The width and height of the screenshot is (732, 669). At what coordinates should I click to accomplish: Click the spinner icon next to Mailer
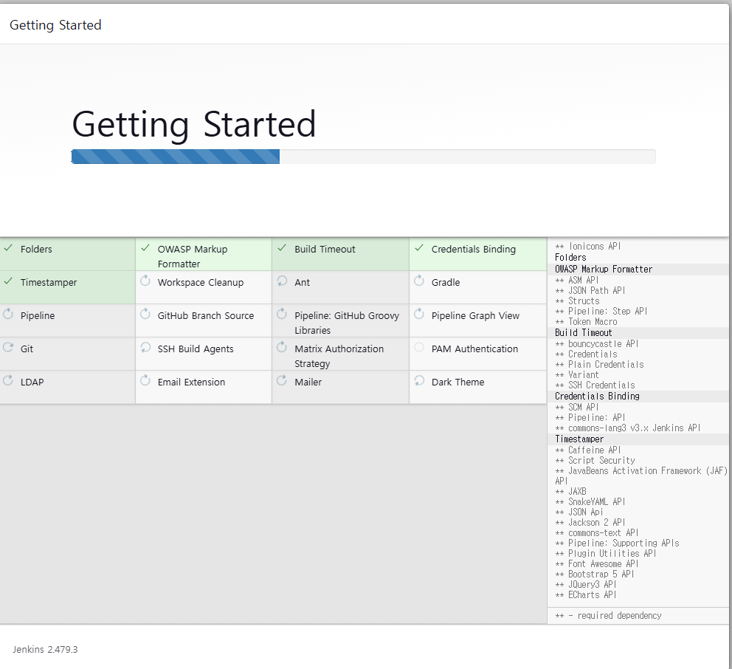pos(282,380)
